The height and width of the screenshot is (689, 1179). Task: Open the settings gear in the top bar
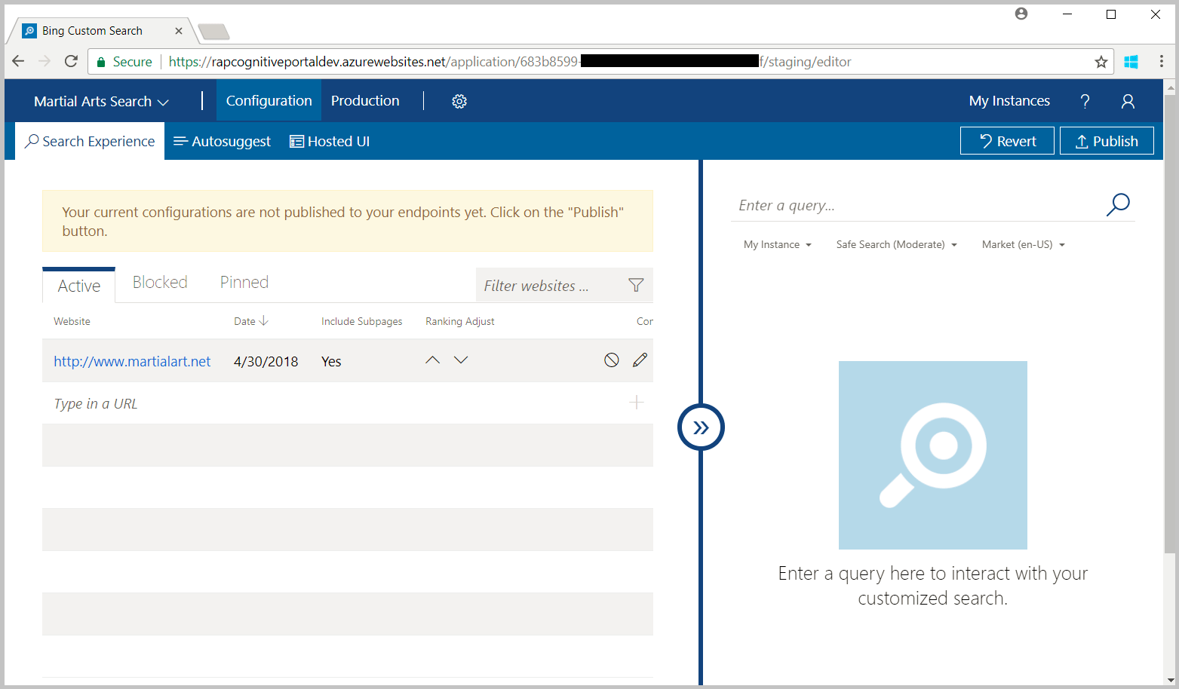tap(459, 100)
